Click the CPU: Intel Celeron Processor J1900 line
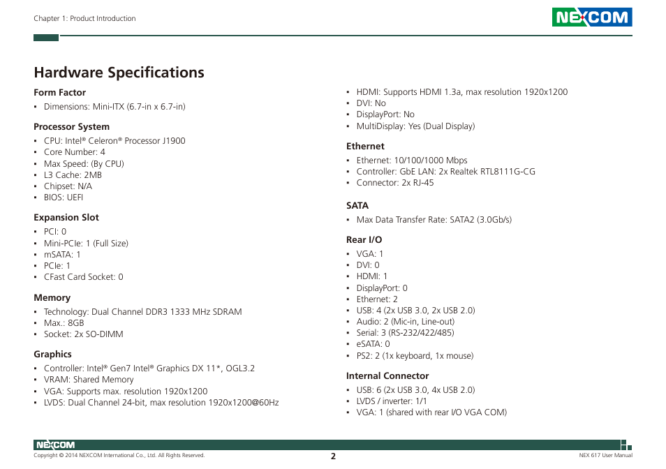Screen dimensions: 666x469 [114, 141]
